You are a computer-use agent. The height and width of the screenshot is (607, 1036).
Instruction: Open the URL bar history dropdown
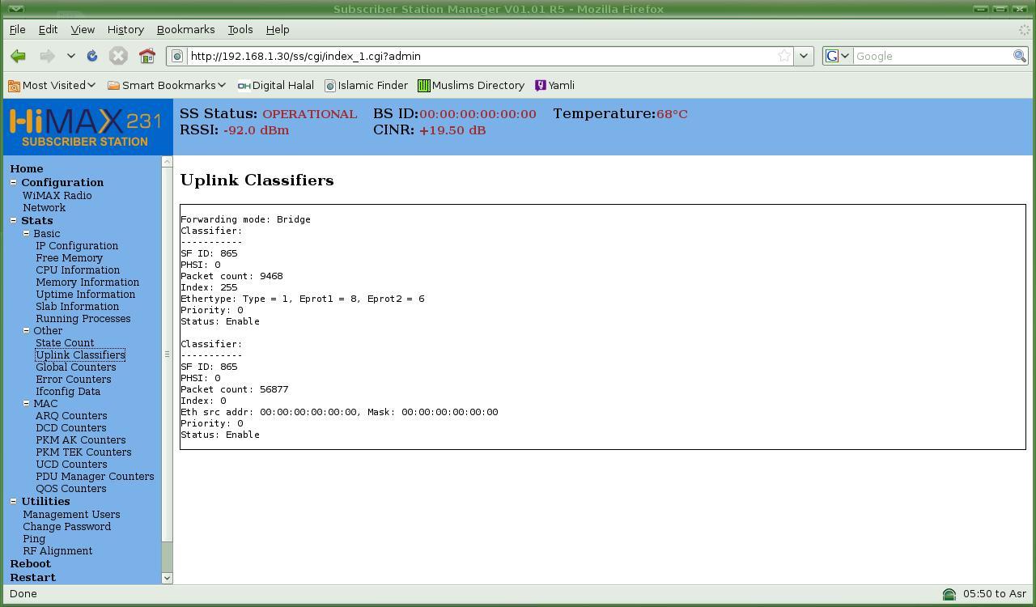(x=803, y=56)
